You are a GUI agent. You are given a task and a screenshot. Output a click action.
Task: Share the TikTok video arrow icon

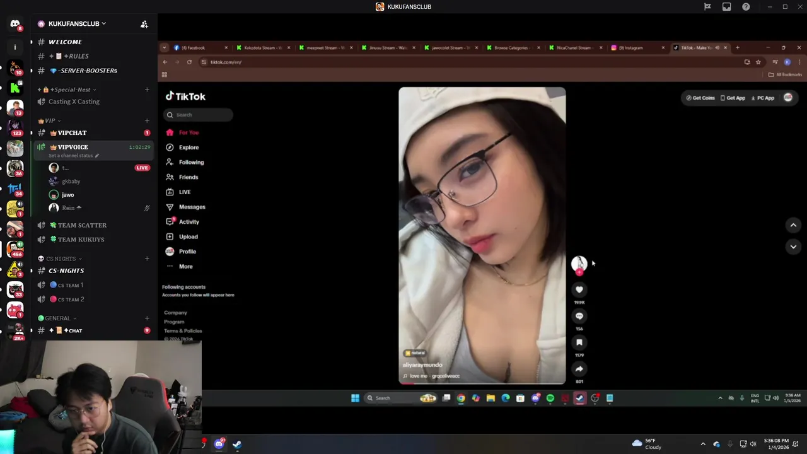[x=579, y=369]
